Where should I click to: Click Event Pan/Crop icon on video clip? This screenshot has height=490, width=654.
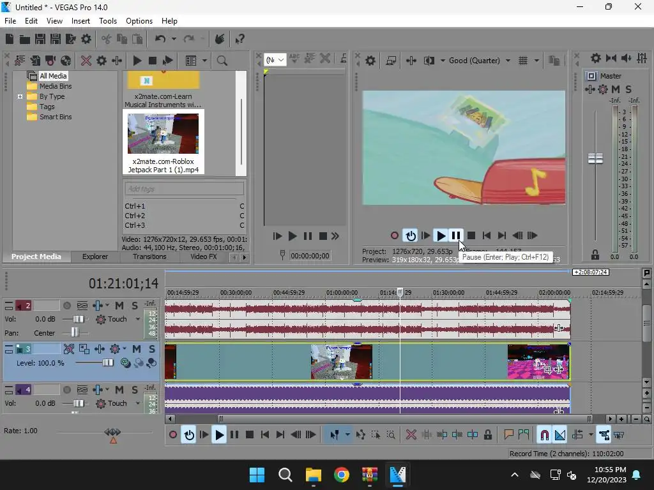pos(547,369)
